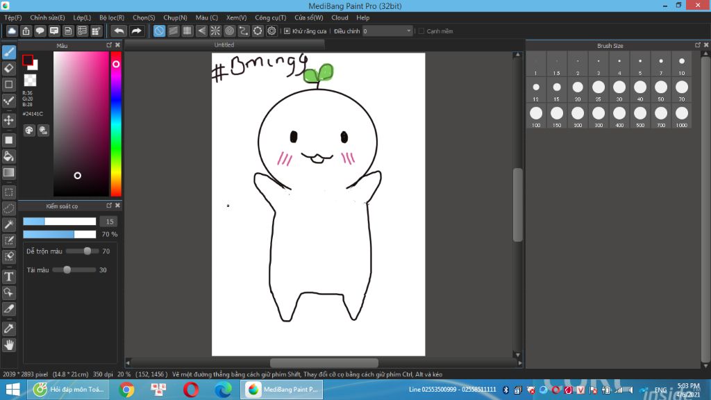Open the Điều chỉnh dropdown
The height and width of the screenshot is (400, 711).
click(387, 31)
